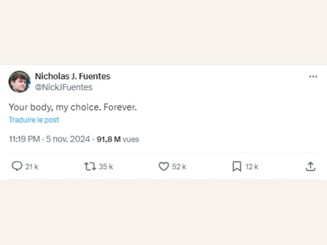Click the 'Traduire le post' link
The height and width of the screenshot is (245, 327).
(34, 120)
